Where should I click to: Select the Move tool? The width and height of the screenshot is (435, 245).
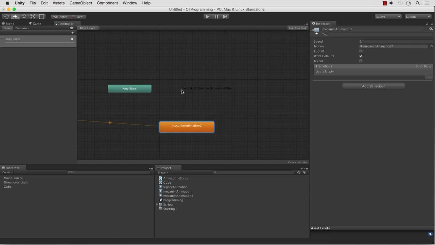point(15,16)
